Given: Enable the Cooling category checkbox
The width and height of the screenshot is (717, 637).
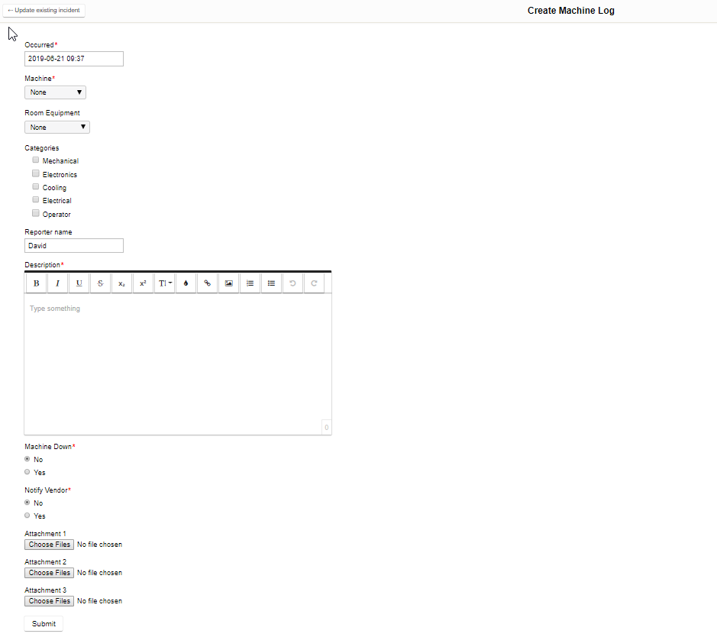Looking at the screenshot, I should [x=36, y=187].
